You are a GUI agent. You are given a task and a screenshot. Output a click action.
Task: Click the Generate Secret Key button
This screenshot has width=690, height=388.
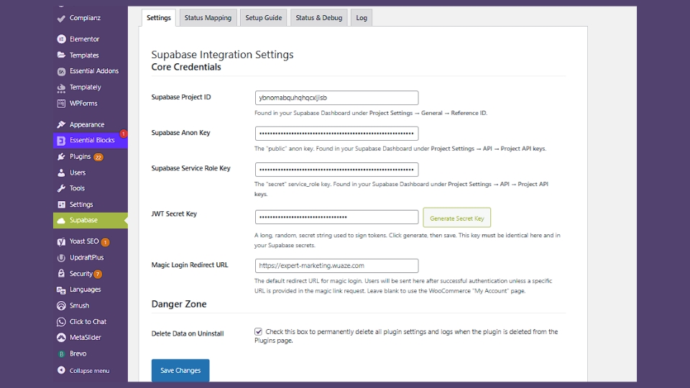pyautogui.click(x=457, y=218)
